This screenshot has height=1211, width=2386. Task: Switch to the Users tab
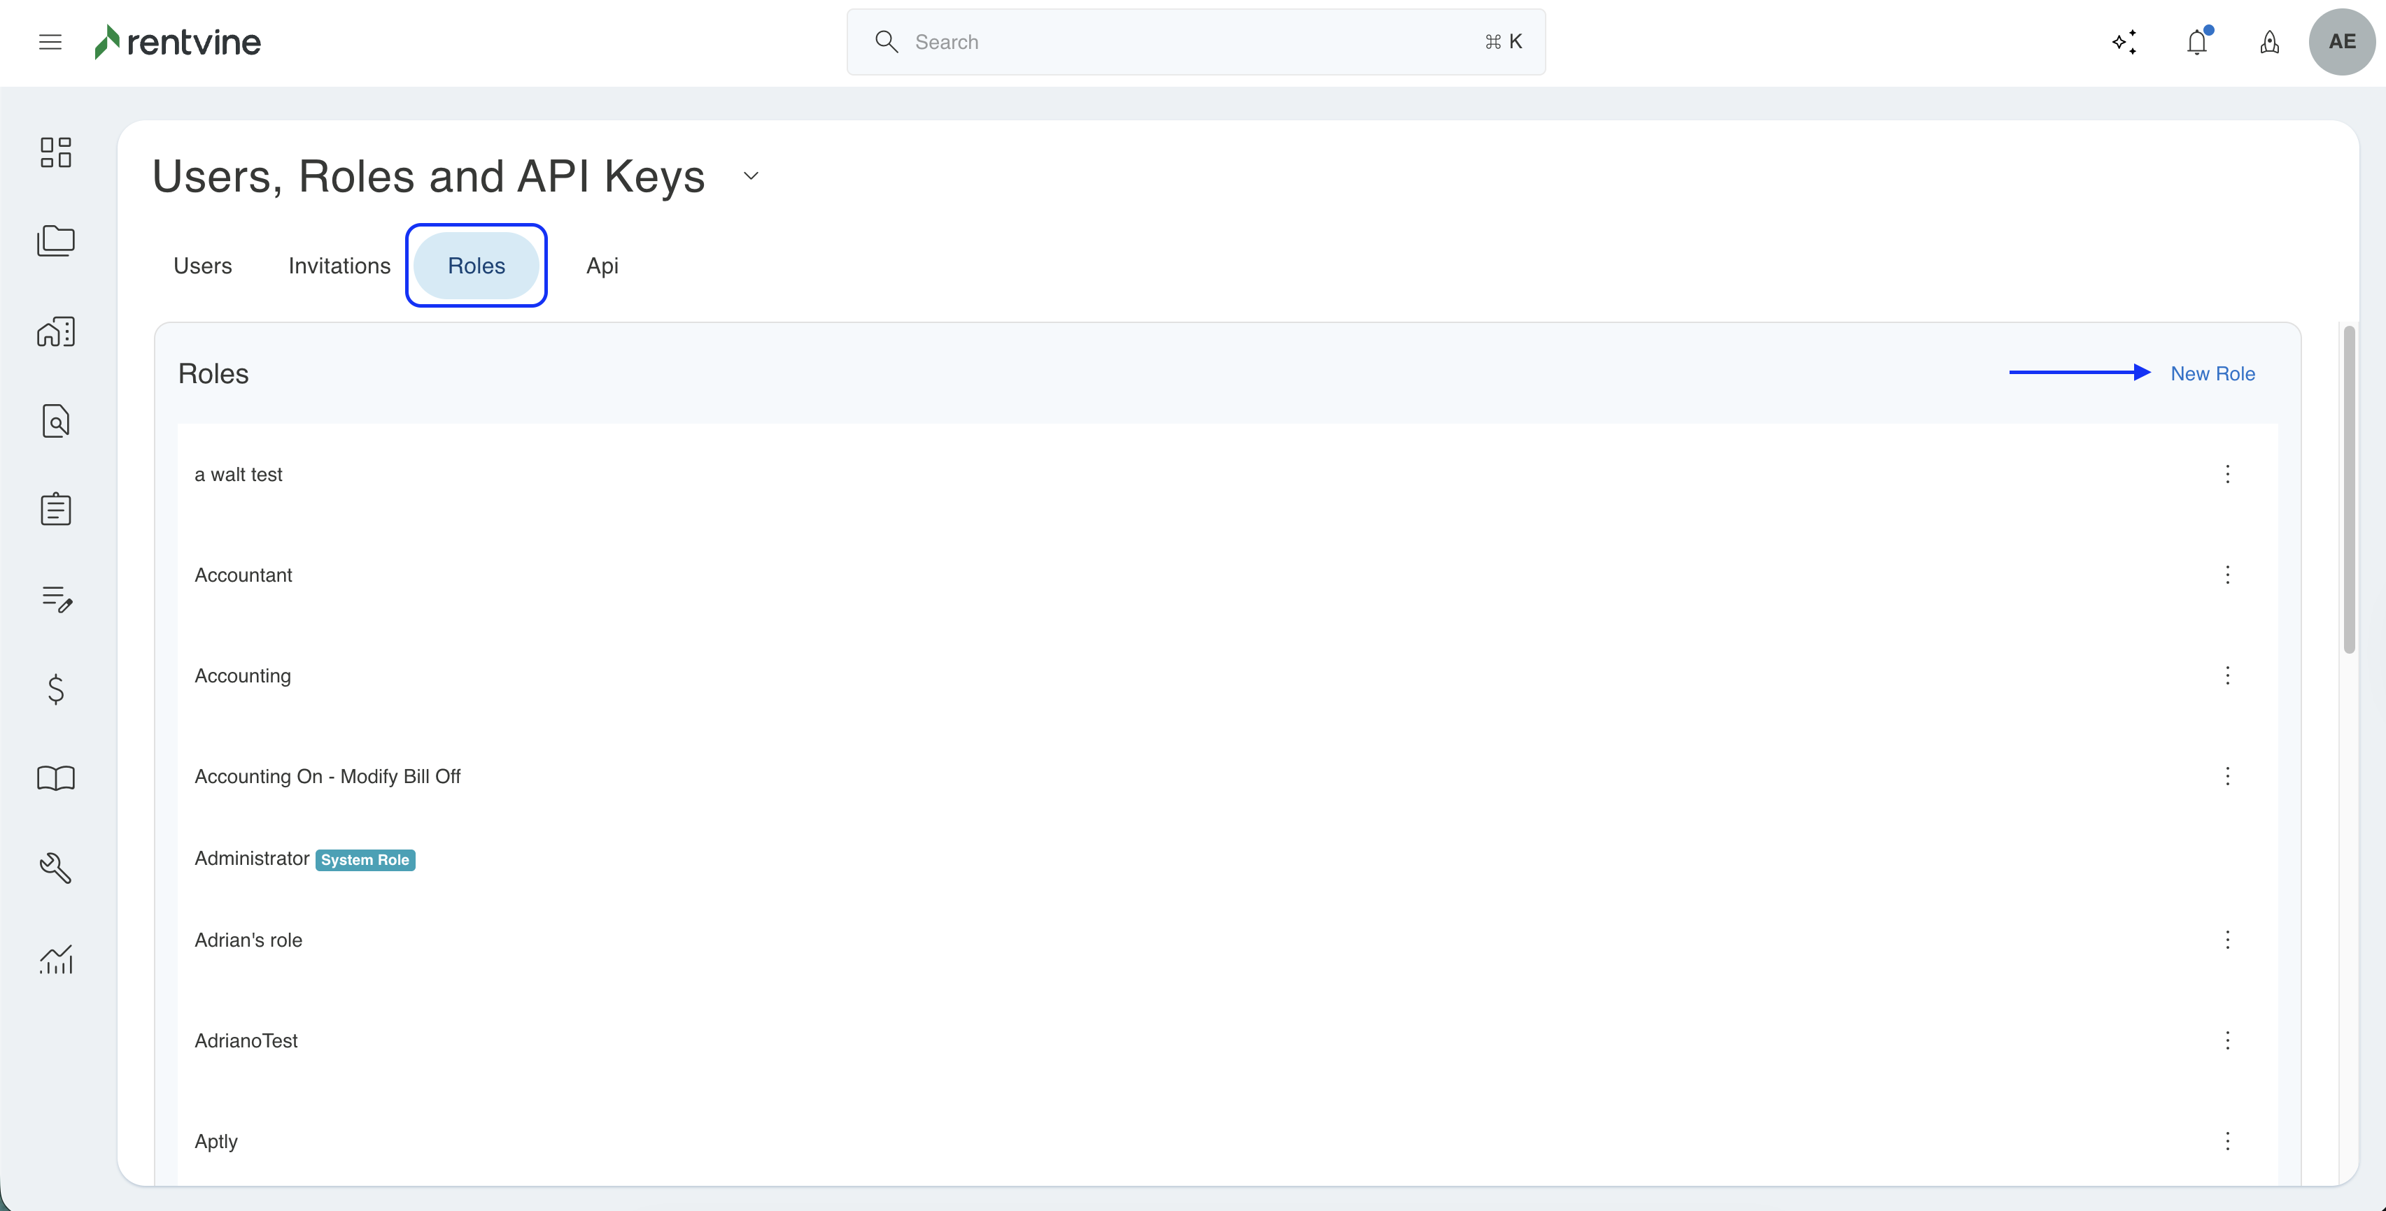[203, 266]
